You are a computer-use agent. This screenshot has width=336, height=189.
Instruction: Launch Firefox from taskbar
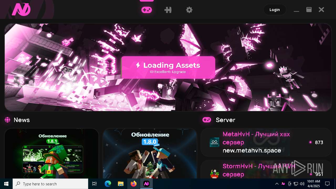(134, 184)
